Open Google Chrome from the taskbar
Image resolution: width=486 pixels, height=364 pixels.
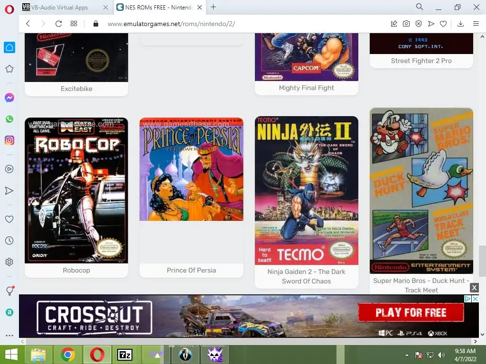67,355
